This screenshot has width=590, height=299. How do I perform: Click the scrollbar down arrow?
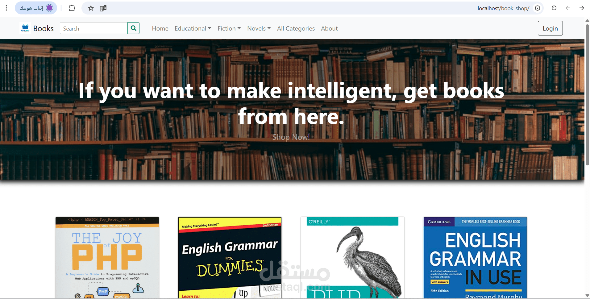tap(587, 296)
